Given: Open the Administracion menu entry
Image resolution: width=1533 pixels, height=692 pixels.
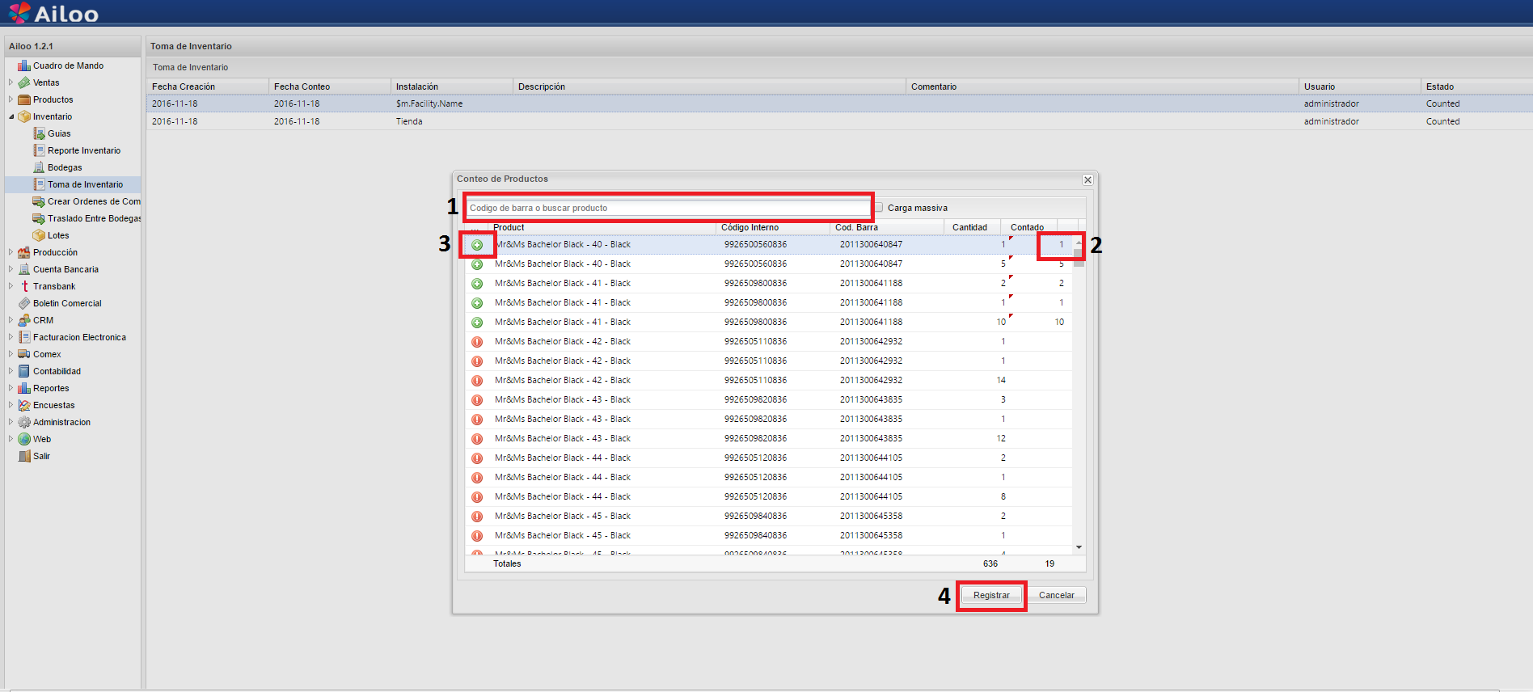Looking at the screenshot, I should [x=61, y=422].
